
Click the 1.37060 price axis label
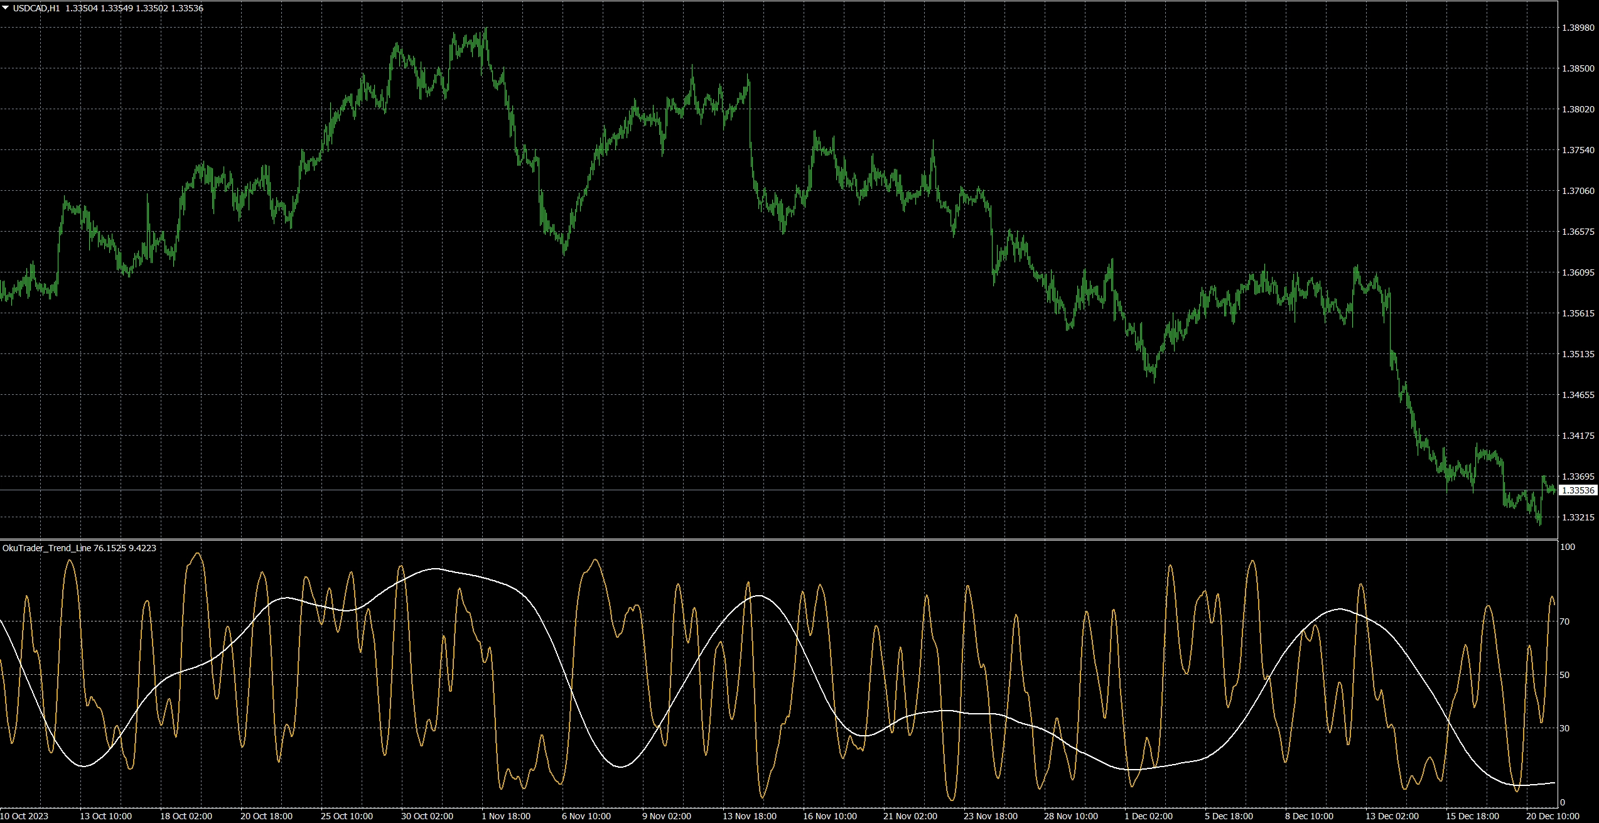(x=1578, y=191)
